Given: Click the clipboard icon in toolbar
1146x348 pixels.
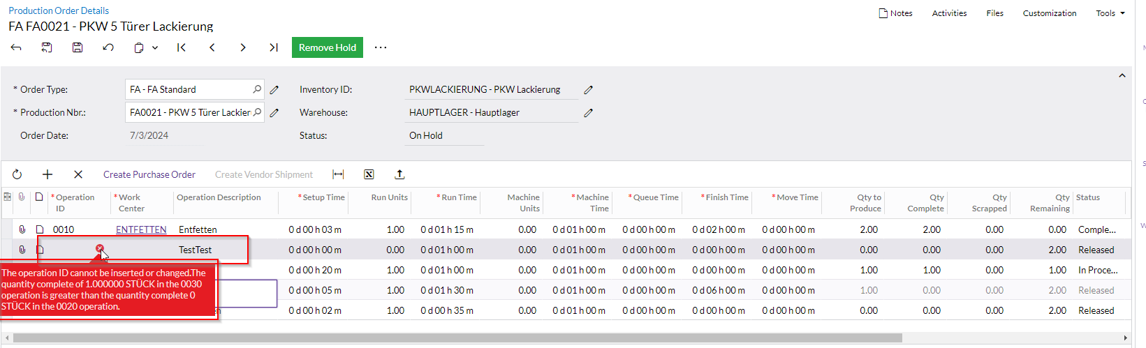Looking at the screenshot, I should (x=139, y=47).
